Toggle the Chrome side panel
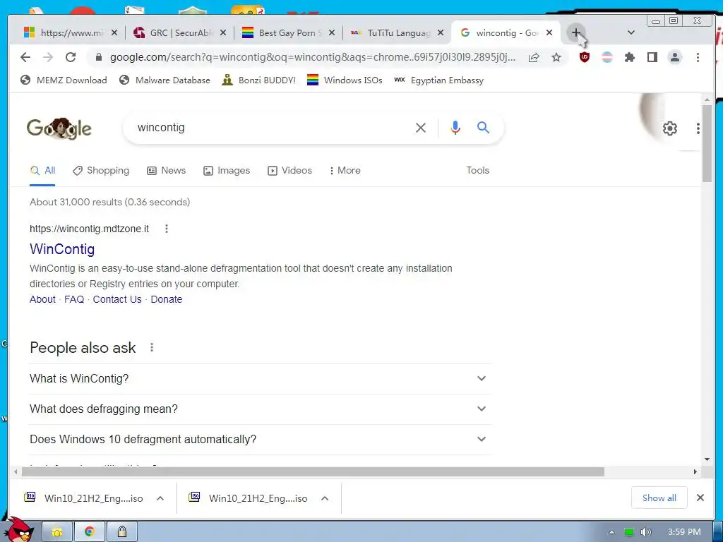This screenshot has height=542, width=723. pos(652,57)
